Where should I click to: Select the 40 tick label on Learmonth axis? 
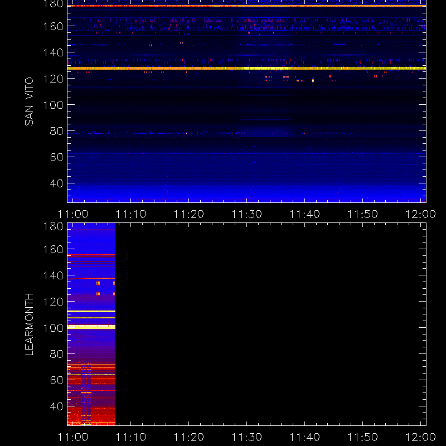56,406
